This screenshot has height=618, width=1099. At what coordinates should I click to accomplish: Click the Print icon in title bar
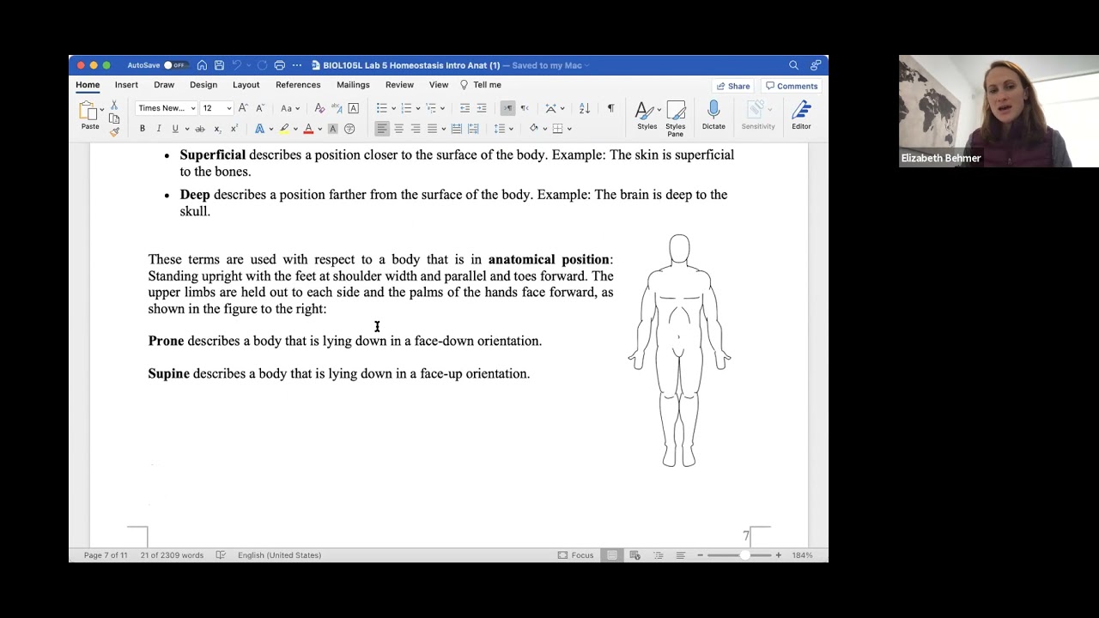280,65
